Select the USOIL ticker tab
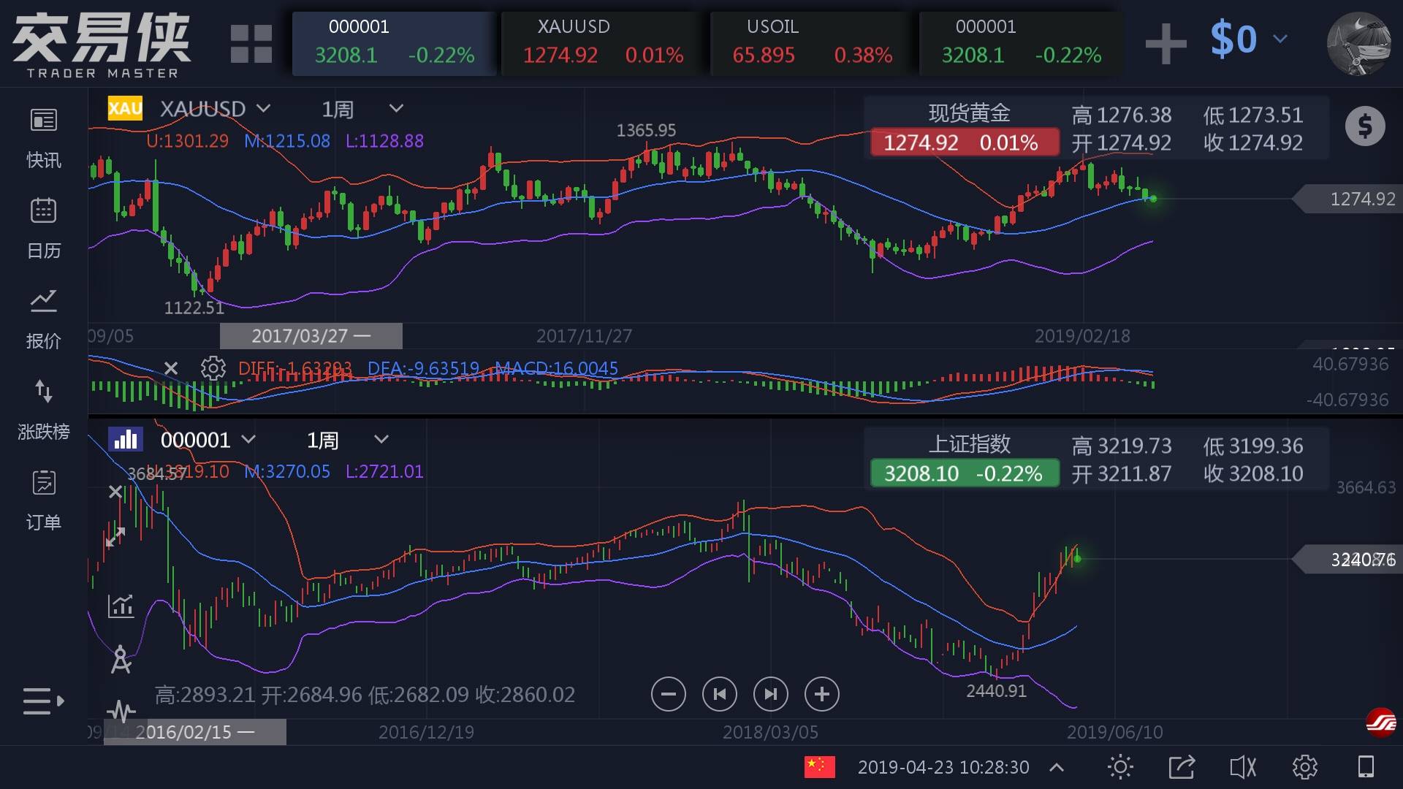This screenshot has height=789, width=1403. tap(811, 42)
